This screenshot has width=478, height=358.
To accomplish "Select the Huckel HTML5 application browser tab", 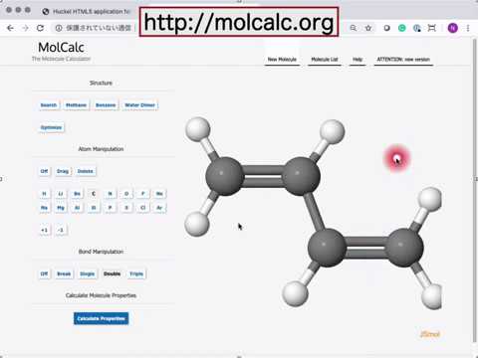I will pyautogui.click(x=87, y=11).
